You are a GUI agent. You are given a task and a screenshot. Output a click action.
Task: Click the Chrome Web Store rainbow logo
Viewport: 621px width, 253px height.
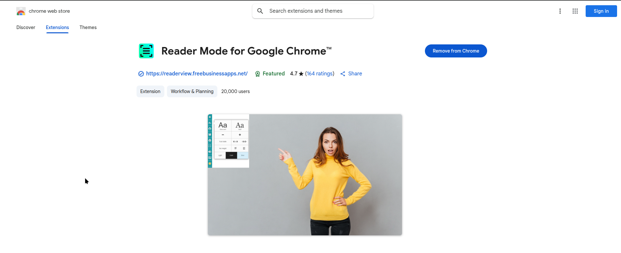click(21, 11)
